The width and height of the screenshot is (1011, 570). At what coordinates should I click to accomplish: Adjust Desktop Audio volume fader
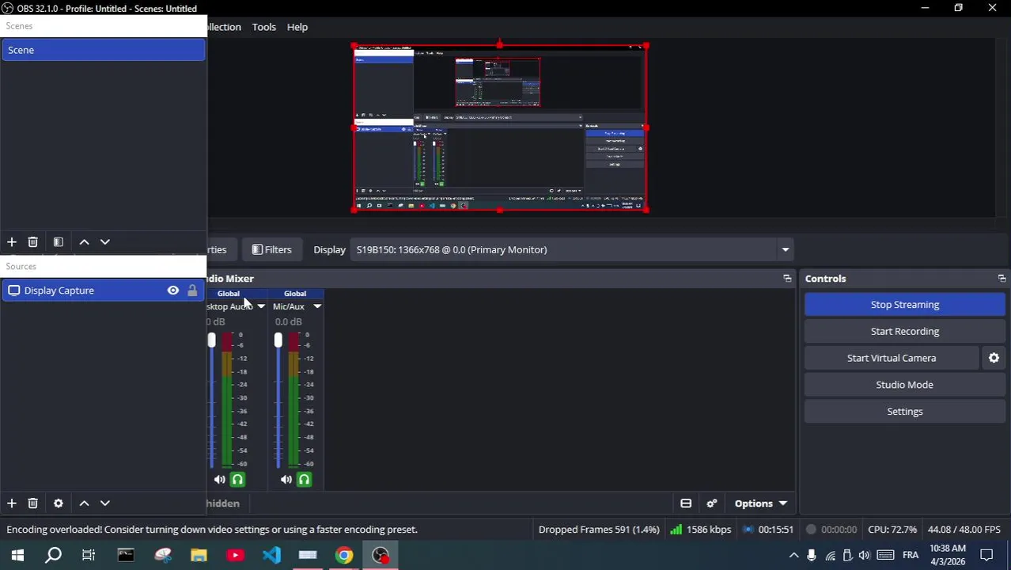click(x=211, y=340)
